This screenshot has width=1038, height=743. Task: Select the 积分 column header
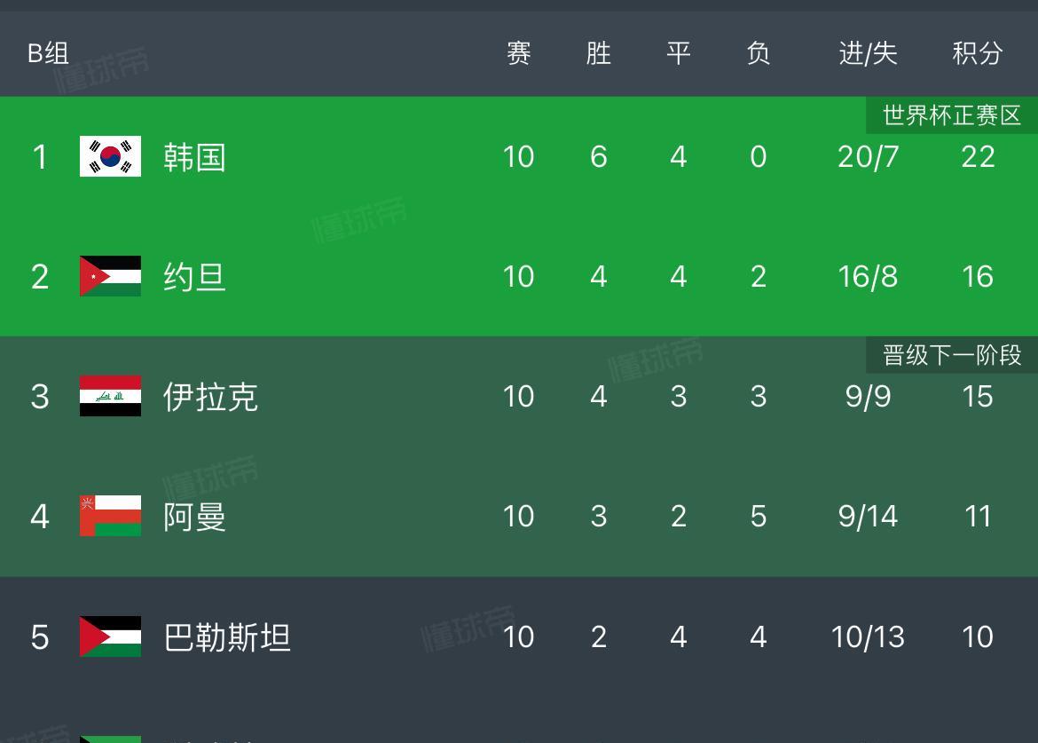coord(977,53)
